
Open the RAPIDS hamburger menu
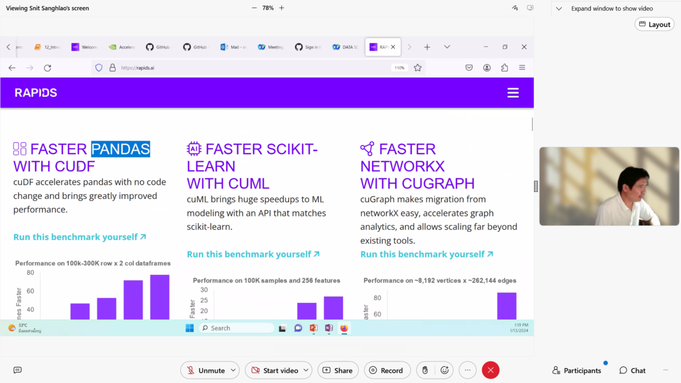513,93
